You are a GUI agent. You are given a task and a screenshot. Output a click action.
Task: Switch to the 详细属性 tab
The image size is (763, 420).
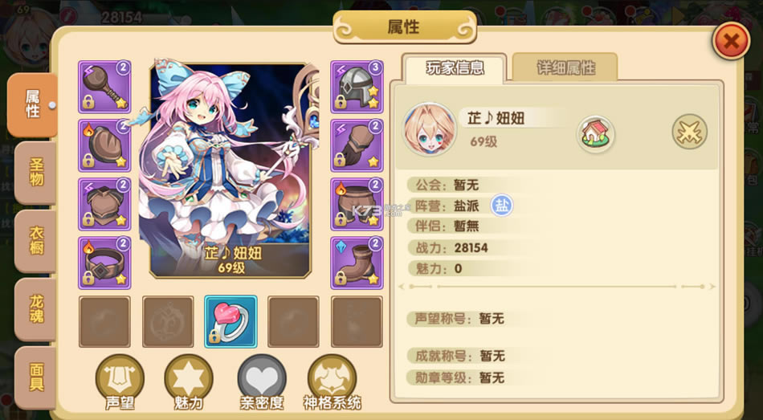coord(565,67)
